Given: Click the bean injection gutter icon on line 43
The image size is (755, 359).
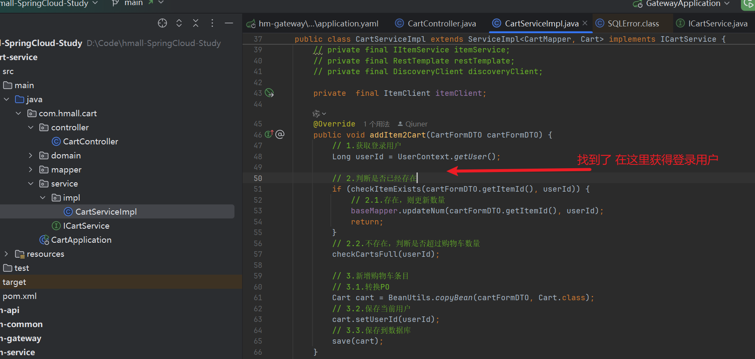Looking at the screenshot, I should tap(269, 93).
